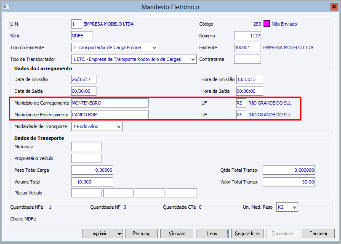Open the Itens button
The width and height of the screenshot is (341, 244).
tap(212, 234)
